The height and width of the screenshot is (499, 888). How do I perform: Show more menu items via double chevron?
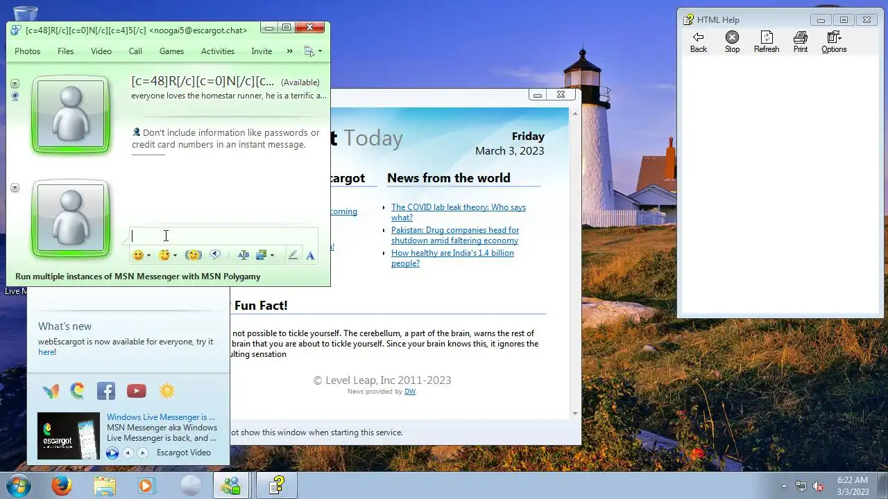click(x=289, y=51)
